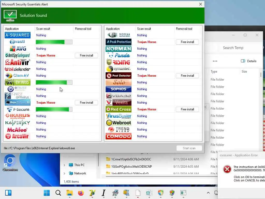Click left Scan result column header
Screen dimensions: 265x199
tap(54, 29)
